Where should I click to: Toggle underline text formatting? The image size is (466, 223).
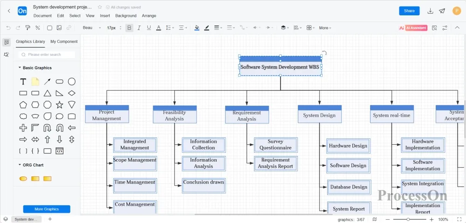pyautogui.click(x=149, y=28)
